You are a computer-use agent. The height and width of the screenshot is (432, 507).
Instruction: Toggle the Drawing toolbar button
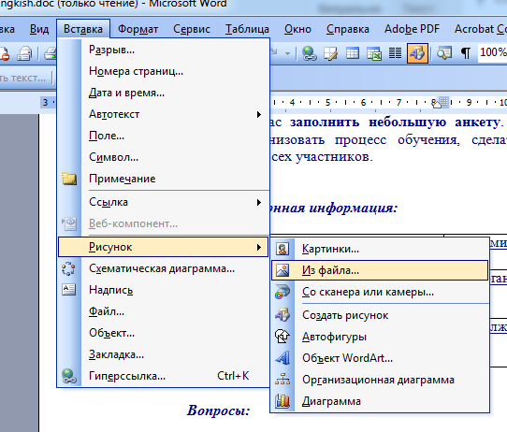417,53
